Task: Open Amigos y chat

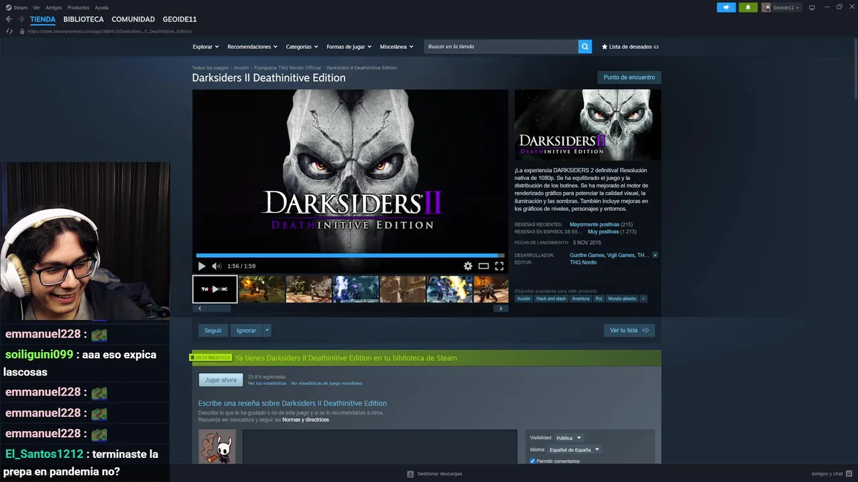Action: coord(831,473)
